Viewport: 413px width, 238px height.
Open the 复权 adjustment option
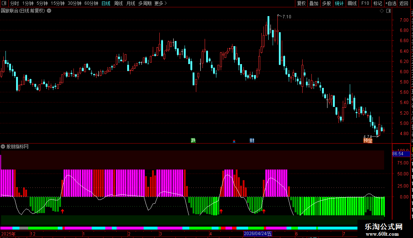pos(301,3)
